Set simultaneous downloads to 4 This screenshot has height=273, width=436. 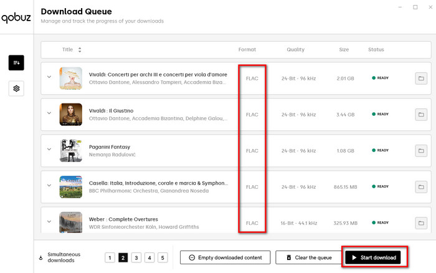(149, 257)
